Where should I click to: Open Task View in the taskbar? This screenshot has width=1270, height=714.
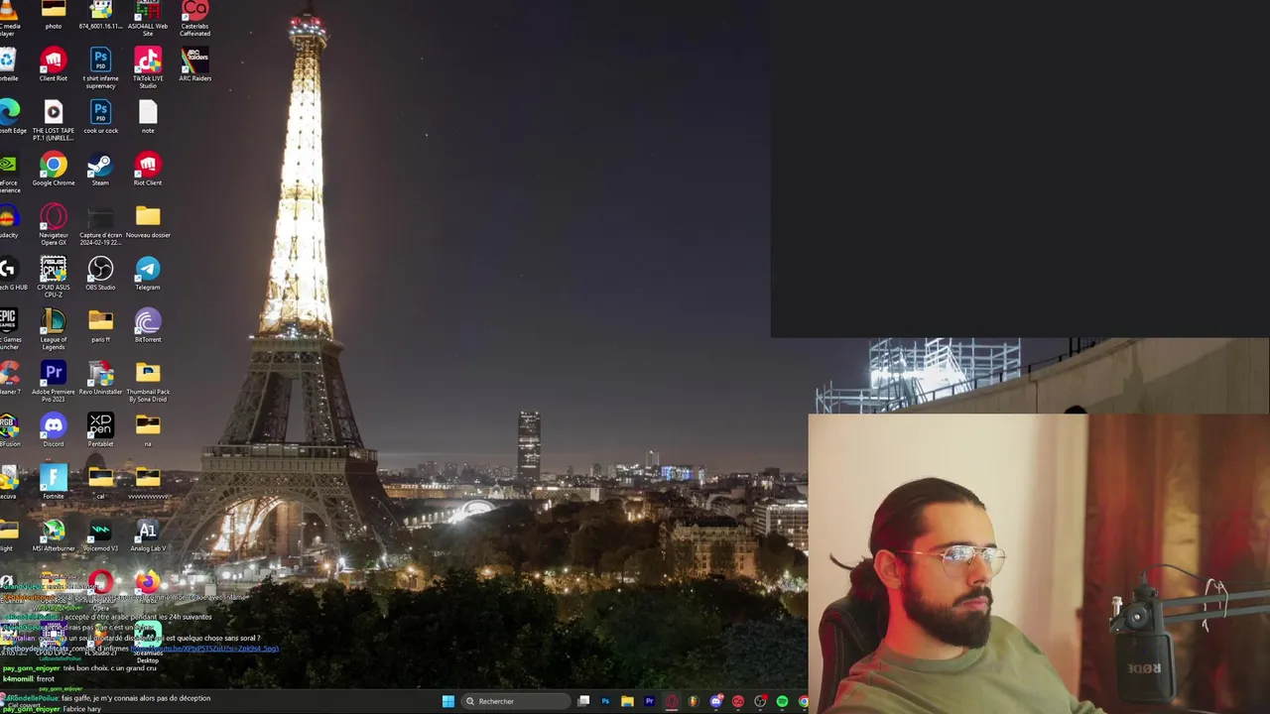click(583, 701)
